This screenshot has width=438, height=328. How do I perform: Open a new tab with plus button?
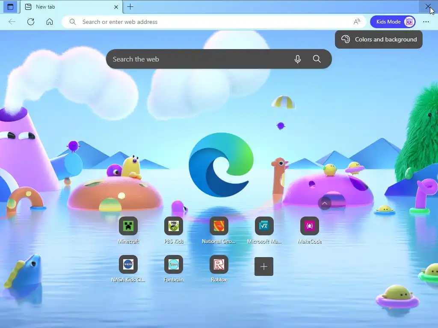click(x=130, y=7)
